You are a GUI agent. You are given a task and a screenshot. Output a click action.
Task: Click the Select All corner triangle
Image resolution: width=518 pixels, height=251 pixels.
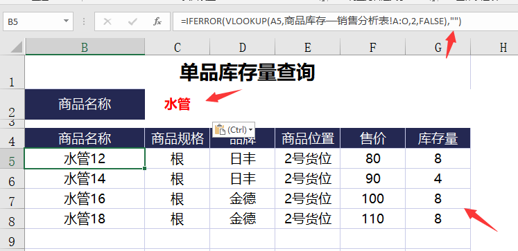17,47
